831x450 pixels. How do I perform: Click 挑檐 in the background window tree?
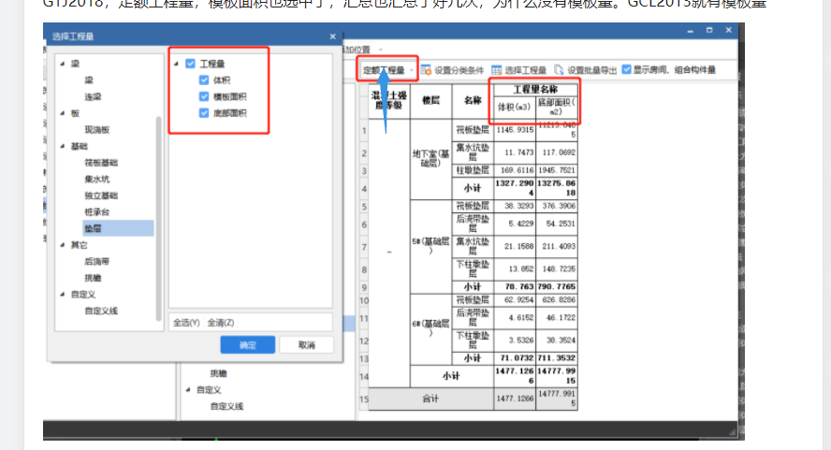[218, 373]
